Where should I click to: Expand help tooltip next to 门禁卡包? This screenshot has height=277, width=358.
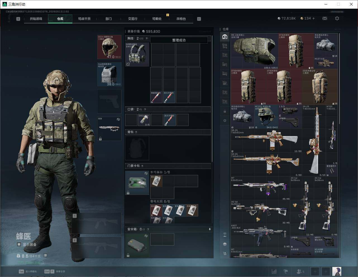(x=142, y=166)
